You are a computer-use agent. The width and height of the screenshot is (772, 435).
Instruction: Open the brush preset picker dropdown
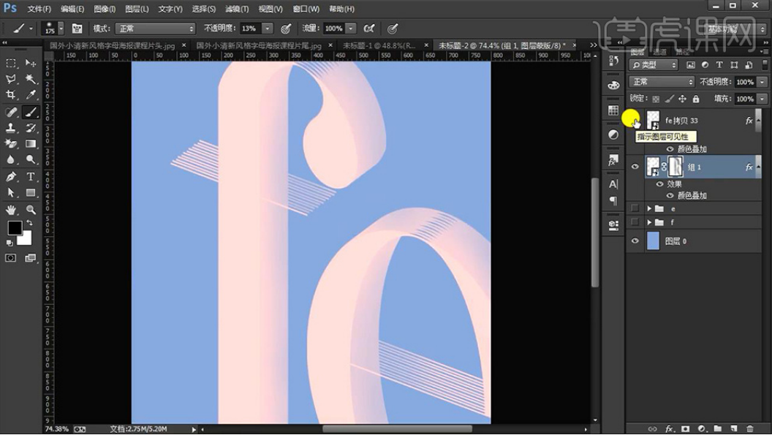61,29
